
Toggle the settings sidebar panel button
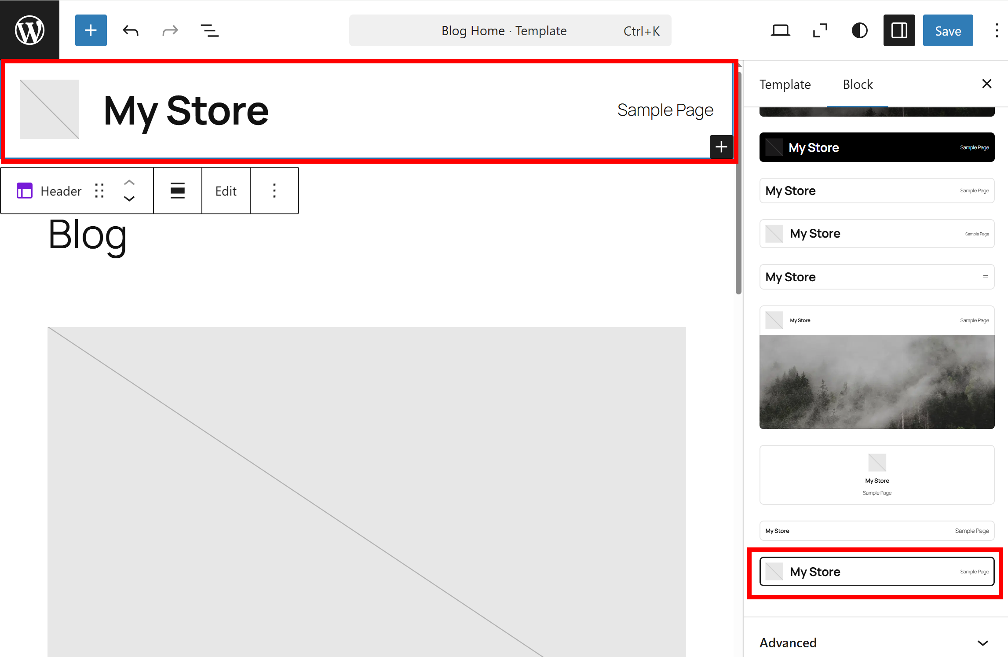(899, 31)
